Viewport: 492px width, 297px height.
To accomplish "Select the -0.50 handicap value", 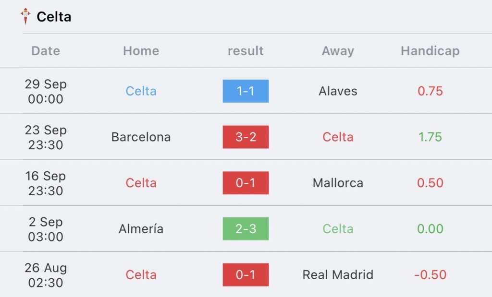I will coord(430,275).
